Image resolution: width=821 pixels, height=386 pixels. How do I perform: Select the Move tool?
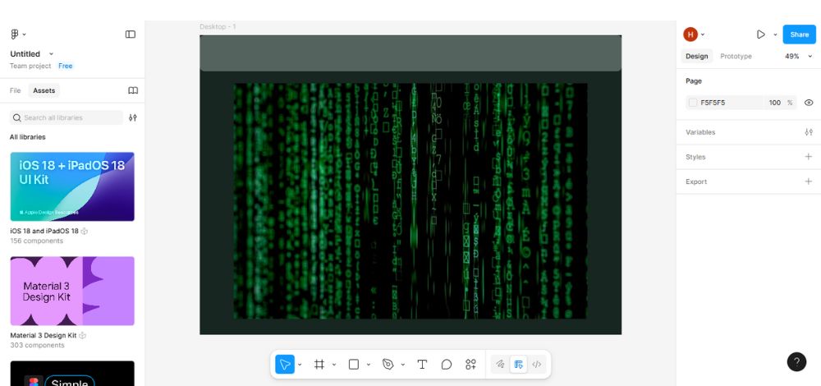(x=285, y=365)
